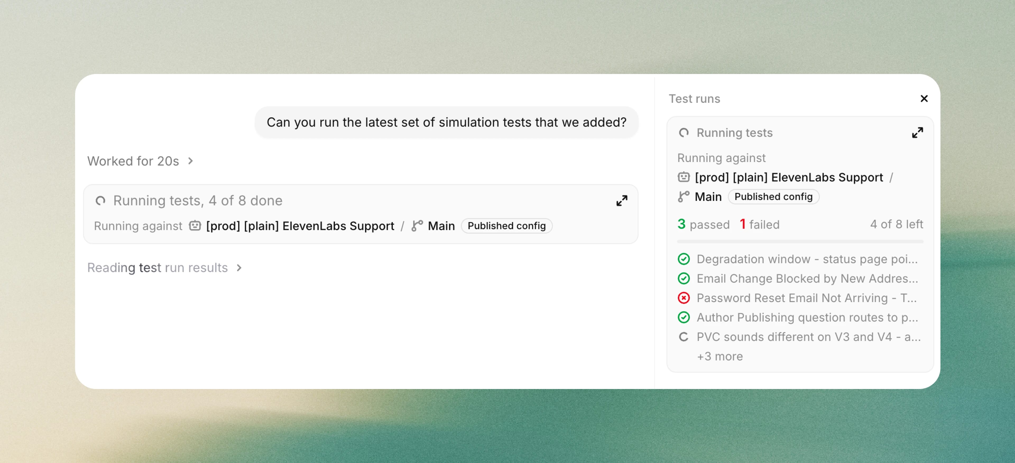Show the '+3 more' tests
1015x463 pixels.
pyautogui.click(x=719, y=356)
